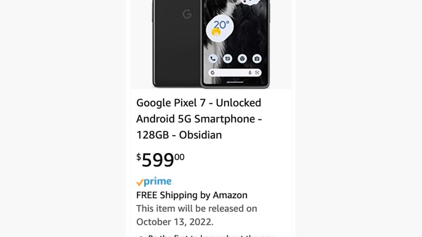The image size is (422, 237).
Task: Click the 128GB - Obsidian title line
Action: [x=179, y=135]
